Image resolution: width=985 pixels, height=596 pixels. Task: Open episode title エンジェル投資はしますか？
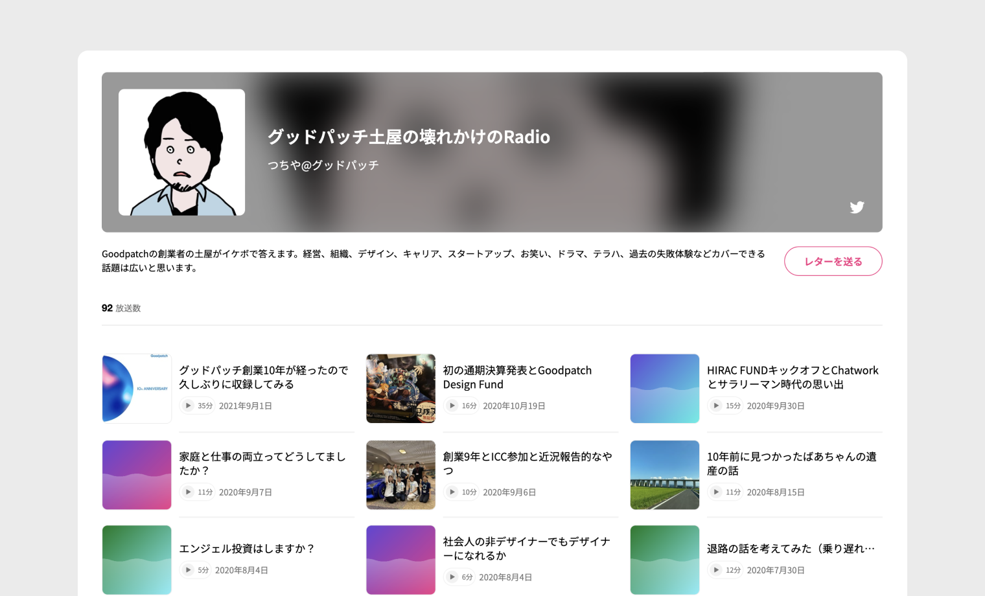coord(247,549)
